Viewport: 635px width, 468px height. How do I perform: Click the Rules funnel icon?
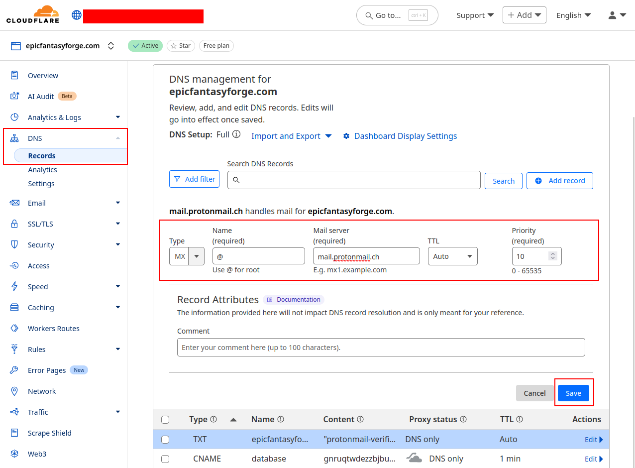point(14,349)
